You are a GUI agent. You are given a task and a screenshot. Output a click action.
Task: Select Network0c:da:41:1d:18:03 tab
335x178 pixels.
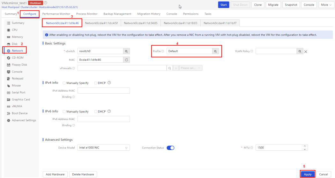181,23
